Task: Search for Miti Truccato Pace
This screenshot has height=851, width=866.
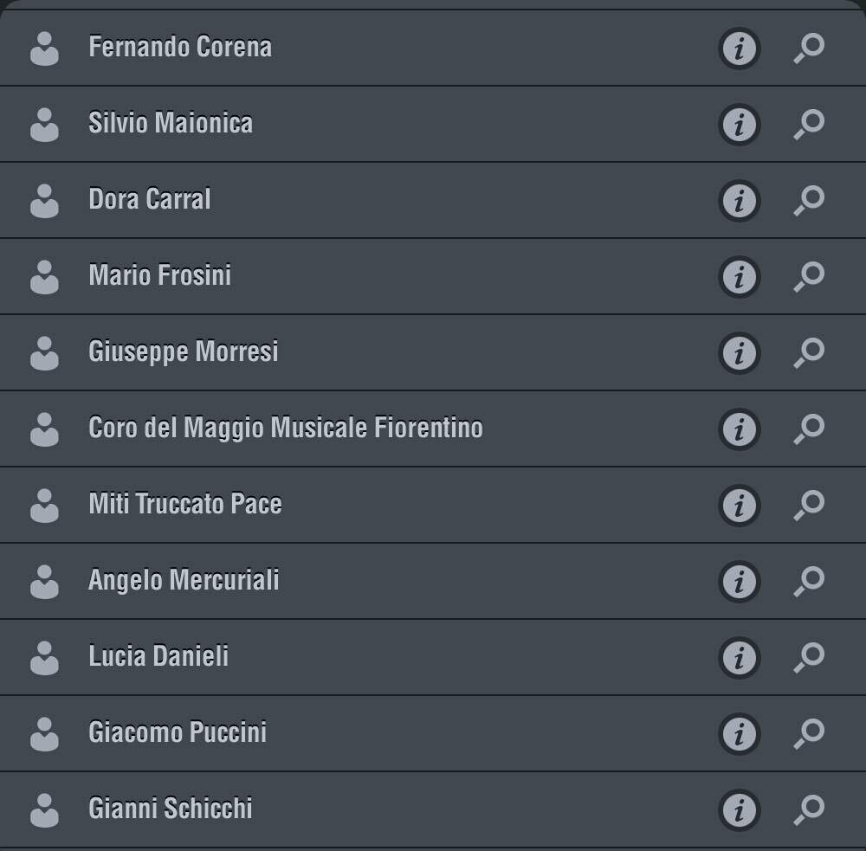Action: pos(809,506)
